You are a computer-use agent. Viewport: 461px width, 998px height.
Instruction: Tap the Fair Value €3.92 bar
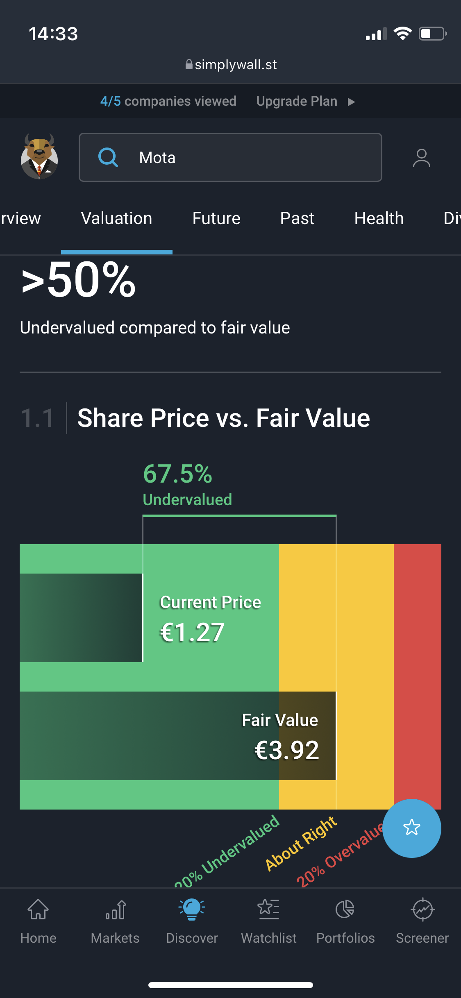(x=178, y=736)
